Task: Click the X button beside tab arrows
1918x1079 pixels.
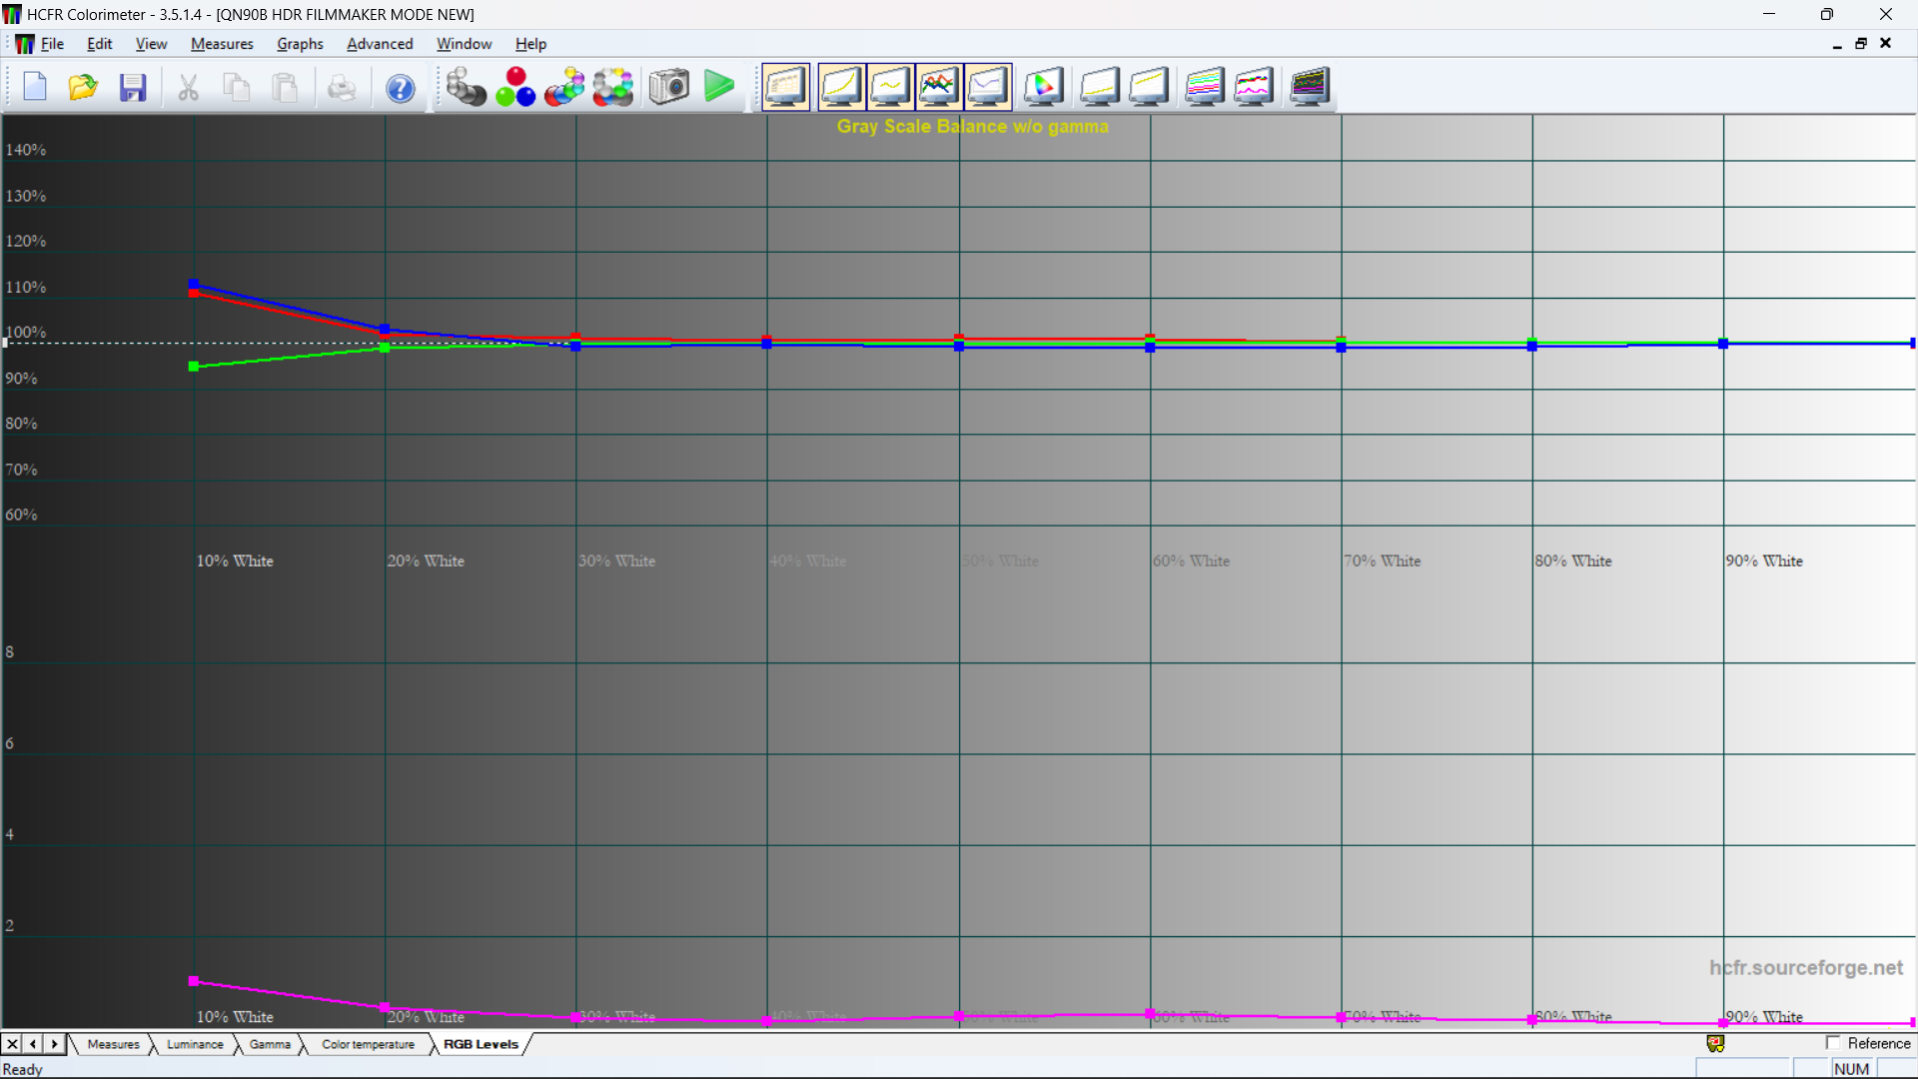Action: tap(12, 1044)
